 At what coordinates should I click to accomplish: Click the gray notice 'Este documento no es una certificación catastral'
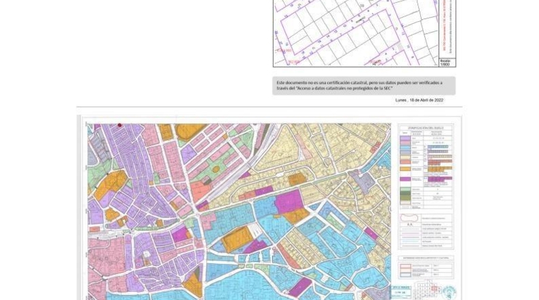364,85
